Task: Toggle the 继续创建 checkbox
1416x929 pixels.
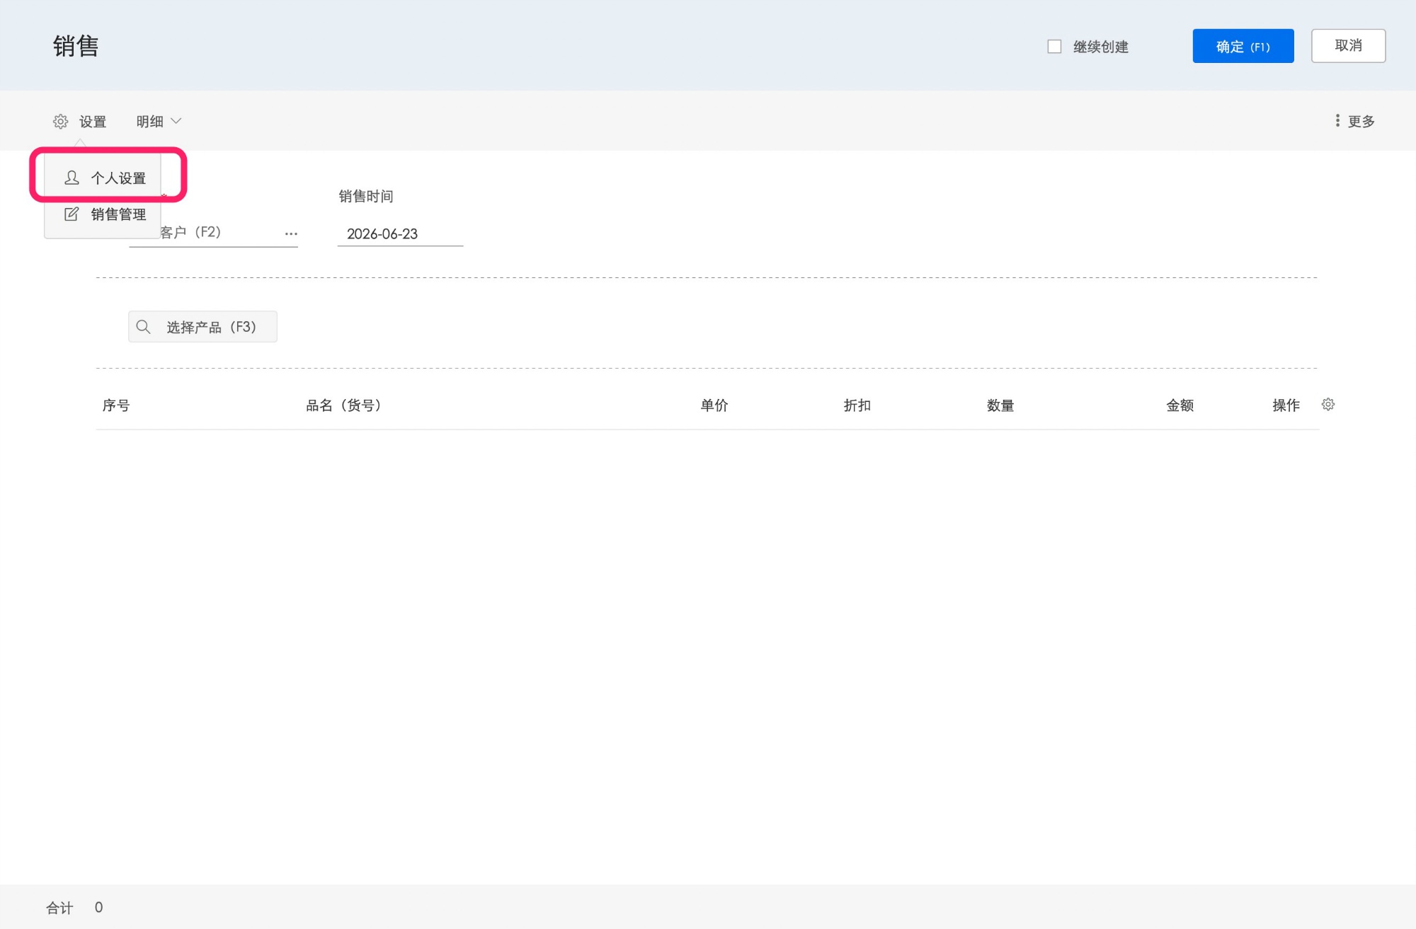Action: pos(1054,47)
